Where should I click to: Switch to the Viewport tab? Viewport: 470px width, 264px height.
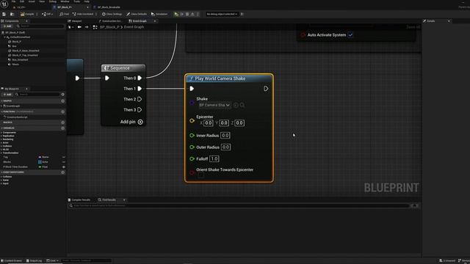pos(75,21)
